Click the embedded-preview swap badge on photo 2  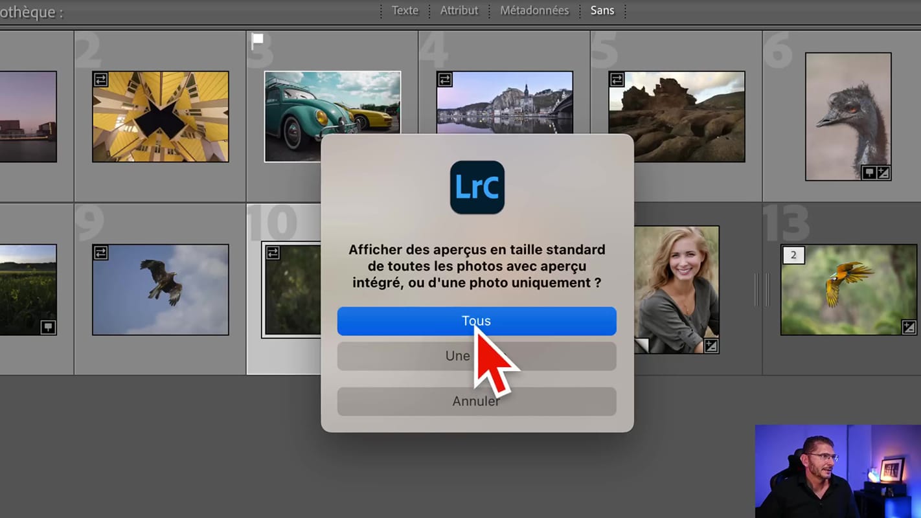pos(100,80)
